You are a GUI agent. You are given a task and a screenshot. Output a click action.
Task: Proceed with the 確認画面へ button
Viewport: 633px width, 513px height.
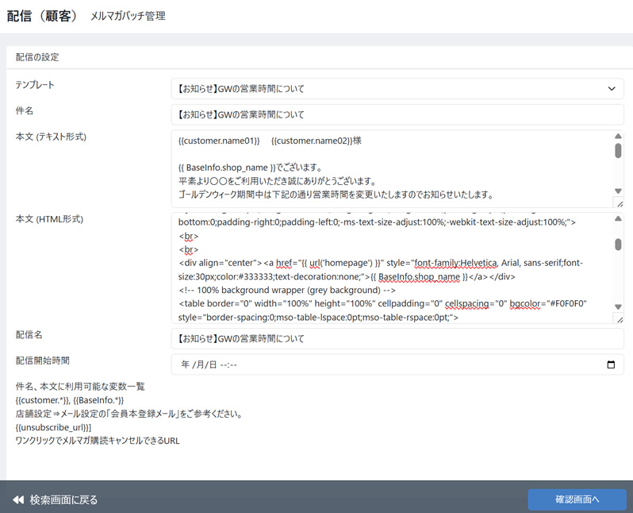[x=577, y=499]
